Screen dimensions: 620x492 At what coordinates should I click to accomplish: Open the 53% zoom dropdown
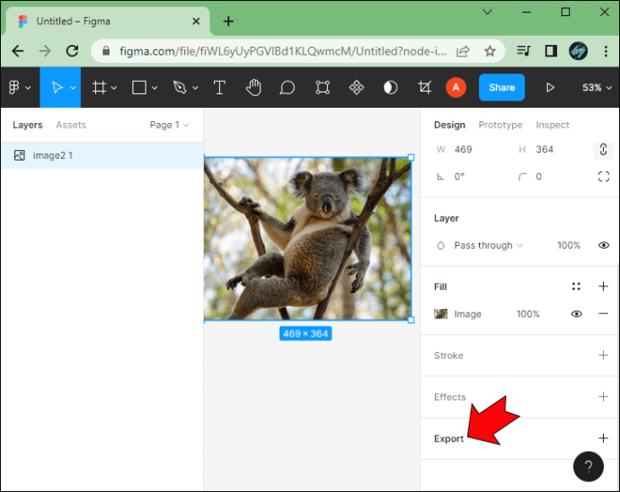coord(597,87)
